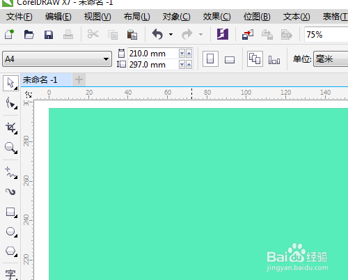Screen dimensions: 348x280
Task: Expand the redo history dropdown arrow
Action: point(200,34)
